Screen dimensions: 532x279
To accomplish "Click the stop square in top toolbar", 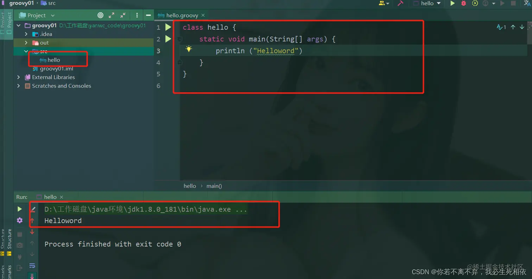I will 513,3.
